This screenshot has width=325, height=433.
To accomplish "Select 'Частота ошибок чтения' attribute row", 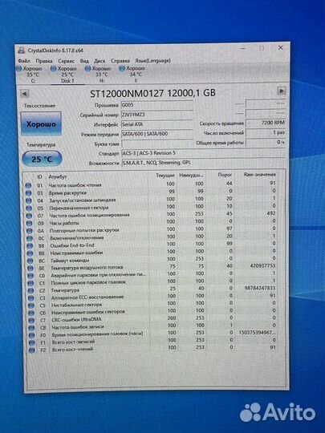I will point(151,184).
